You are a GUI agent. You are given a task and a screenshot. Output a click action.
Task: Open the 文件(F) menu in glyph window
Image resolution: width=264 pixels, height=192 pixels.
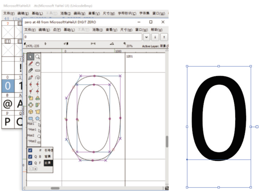point(30,30)
